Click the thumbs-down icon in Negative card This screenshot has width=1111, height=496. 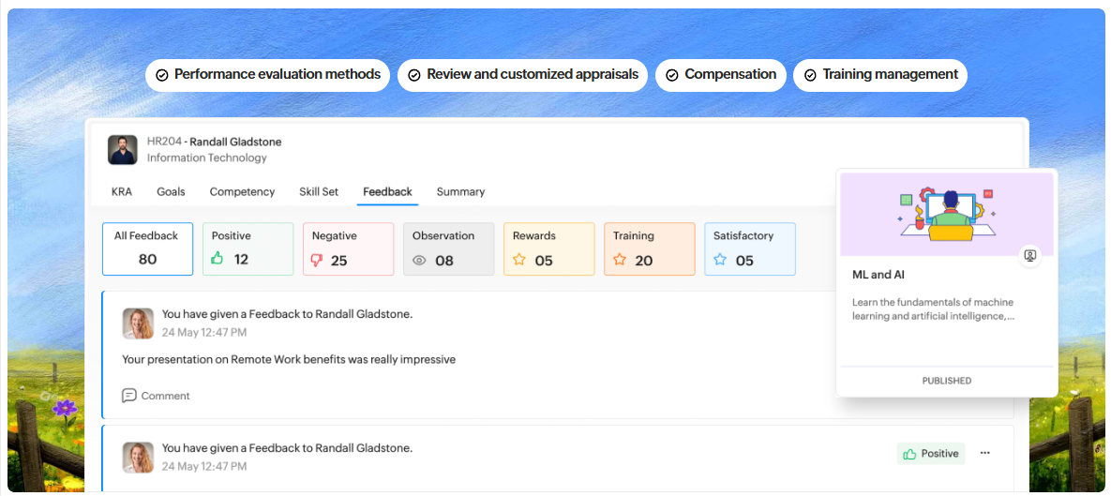coord(318,260)
